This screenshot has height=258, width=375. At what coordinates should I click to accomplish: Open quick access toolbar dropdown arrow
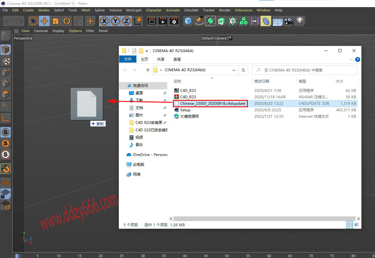pos(147,51)
